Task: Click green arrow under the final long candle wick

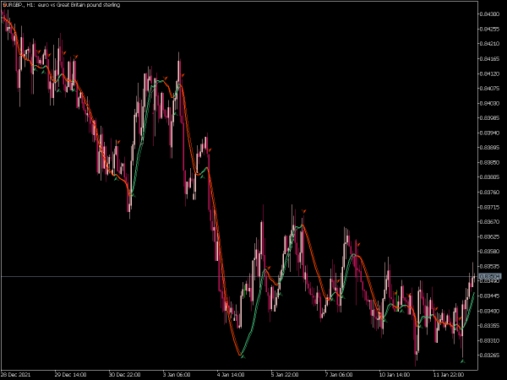Action: [463, 361]
